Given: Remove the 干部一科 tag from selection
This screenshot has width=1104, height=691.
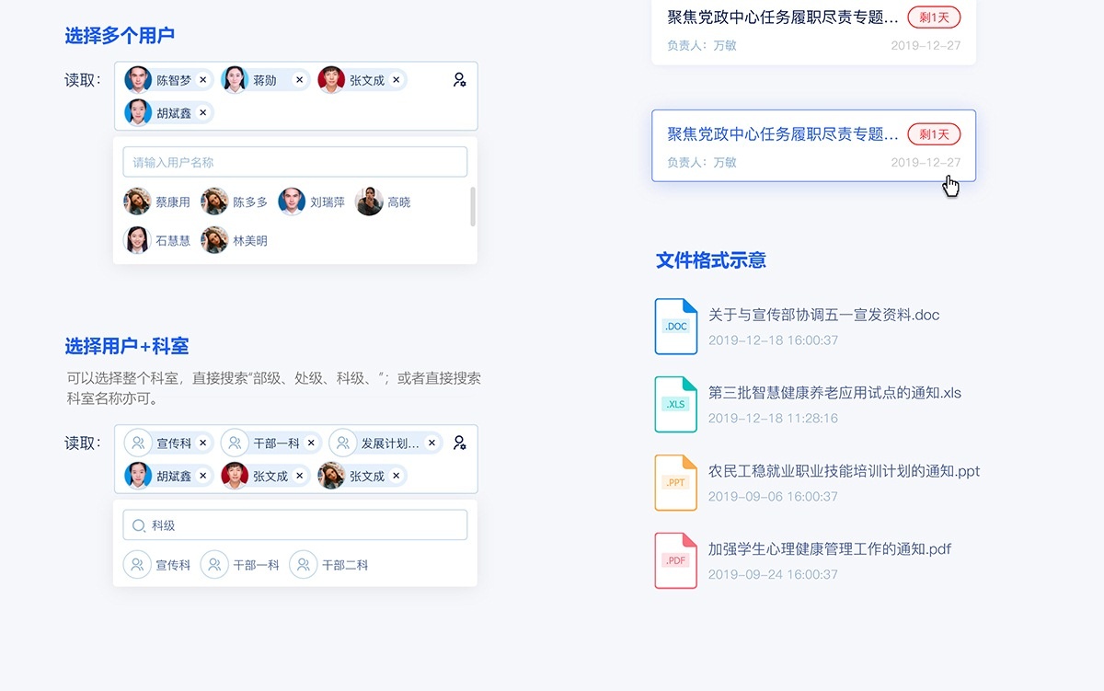Looking at the screenshot, I should 311,443.
